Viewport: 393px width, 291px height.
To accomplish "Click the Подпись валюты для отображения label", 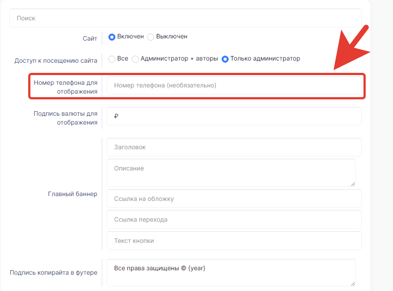I will point(65,118).
